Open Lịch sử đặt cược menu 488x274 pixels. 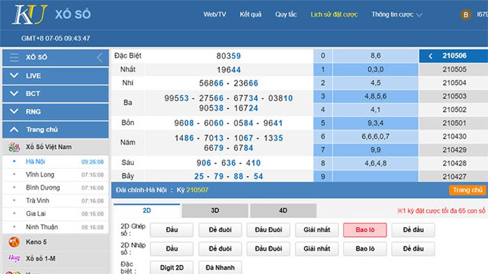[334, 15]
